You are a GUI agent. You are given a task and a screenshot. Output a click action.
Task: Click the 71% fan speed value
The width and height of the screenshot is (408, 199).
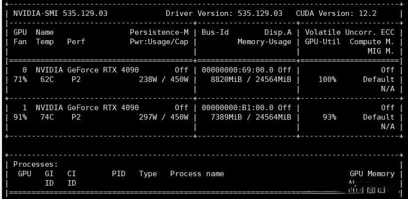[x=20, y=79]
